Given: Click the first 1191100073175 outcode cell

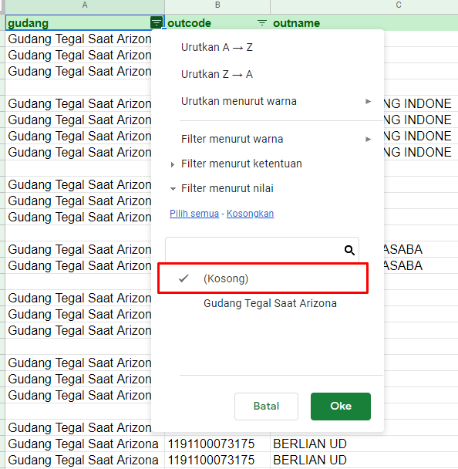Looking at the screenshot, I should coord(217,444).
